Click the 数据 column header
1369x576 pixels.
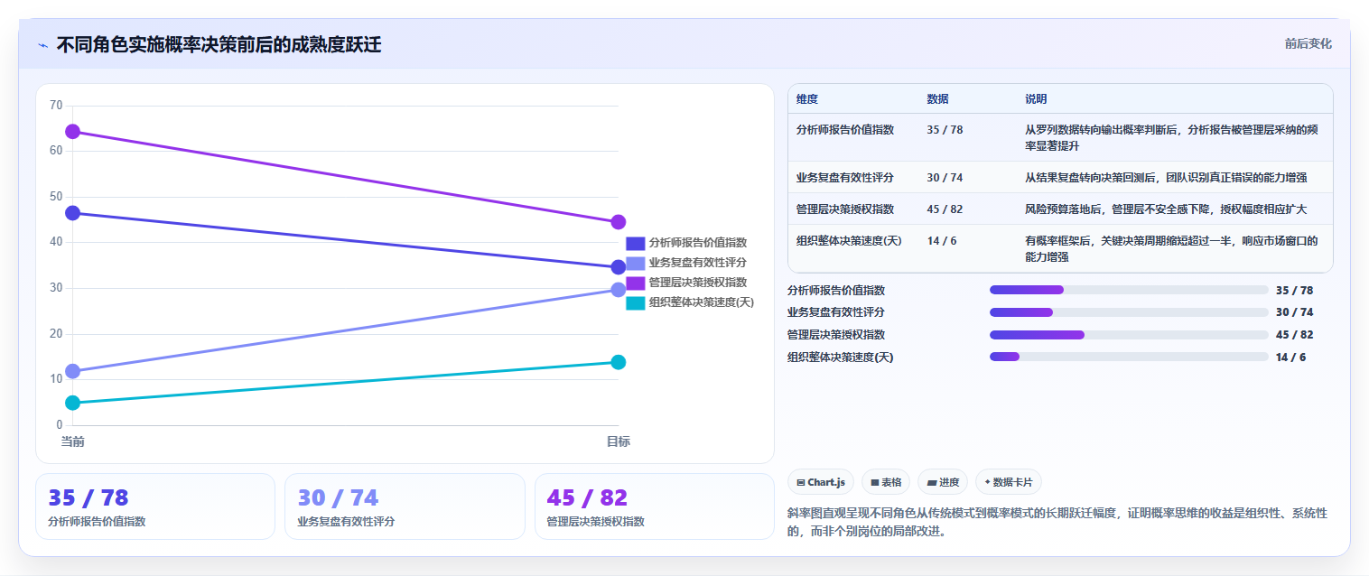point(937,98)
